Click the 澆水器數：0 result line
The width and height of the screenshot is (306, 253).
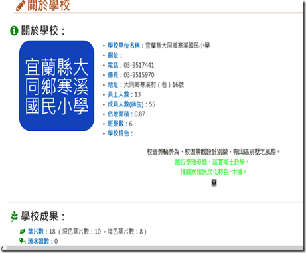click(x=42, y=241)
